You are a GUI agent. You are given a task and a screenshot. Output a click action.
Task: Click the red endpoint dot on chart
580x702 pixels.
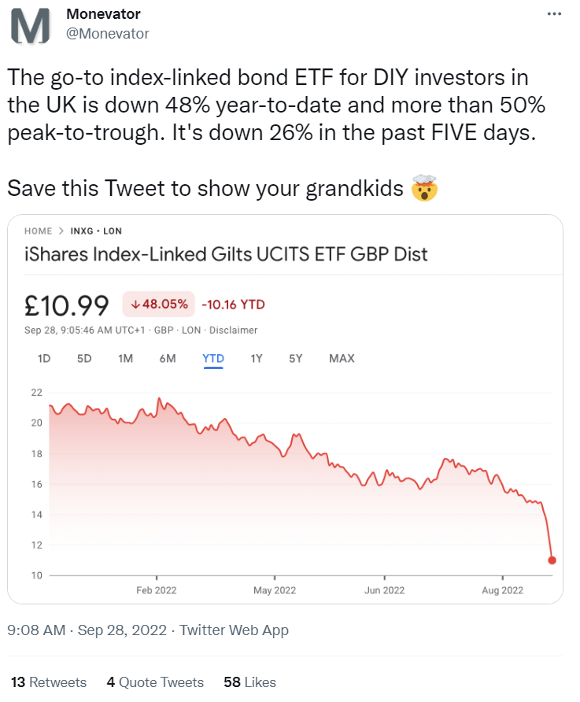(552, 560)
